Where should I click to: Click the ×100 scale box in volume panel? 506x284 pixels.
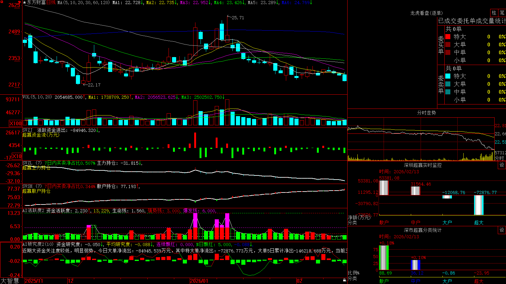tap(15, 123)
